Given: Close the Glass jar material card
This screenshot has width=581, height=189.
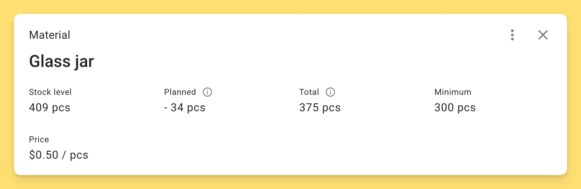Looking at the screenshot, I should pos(543,35).
